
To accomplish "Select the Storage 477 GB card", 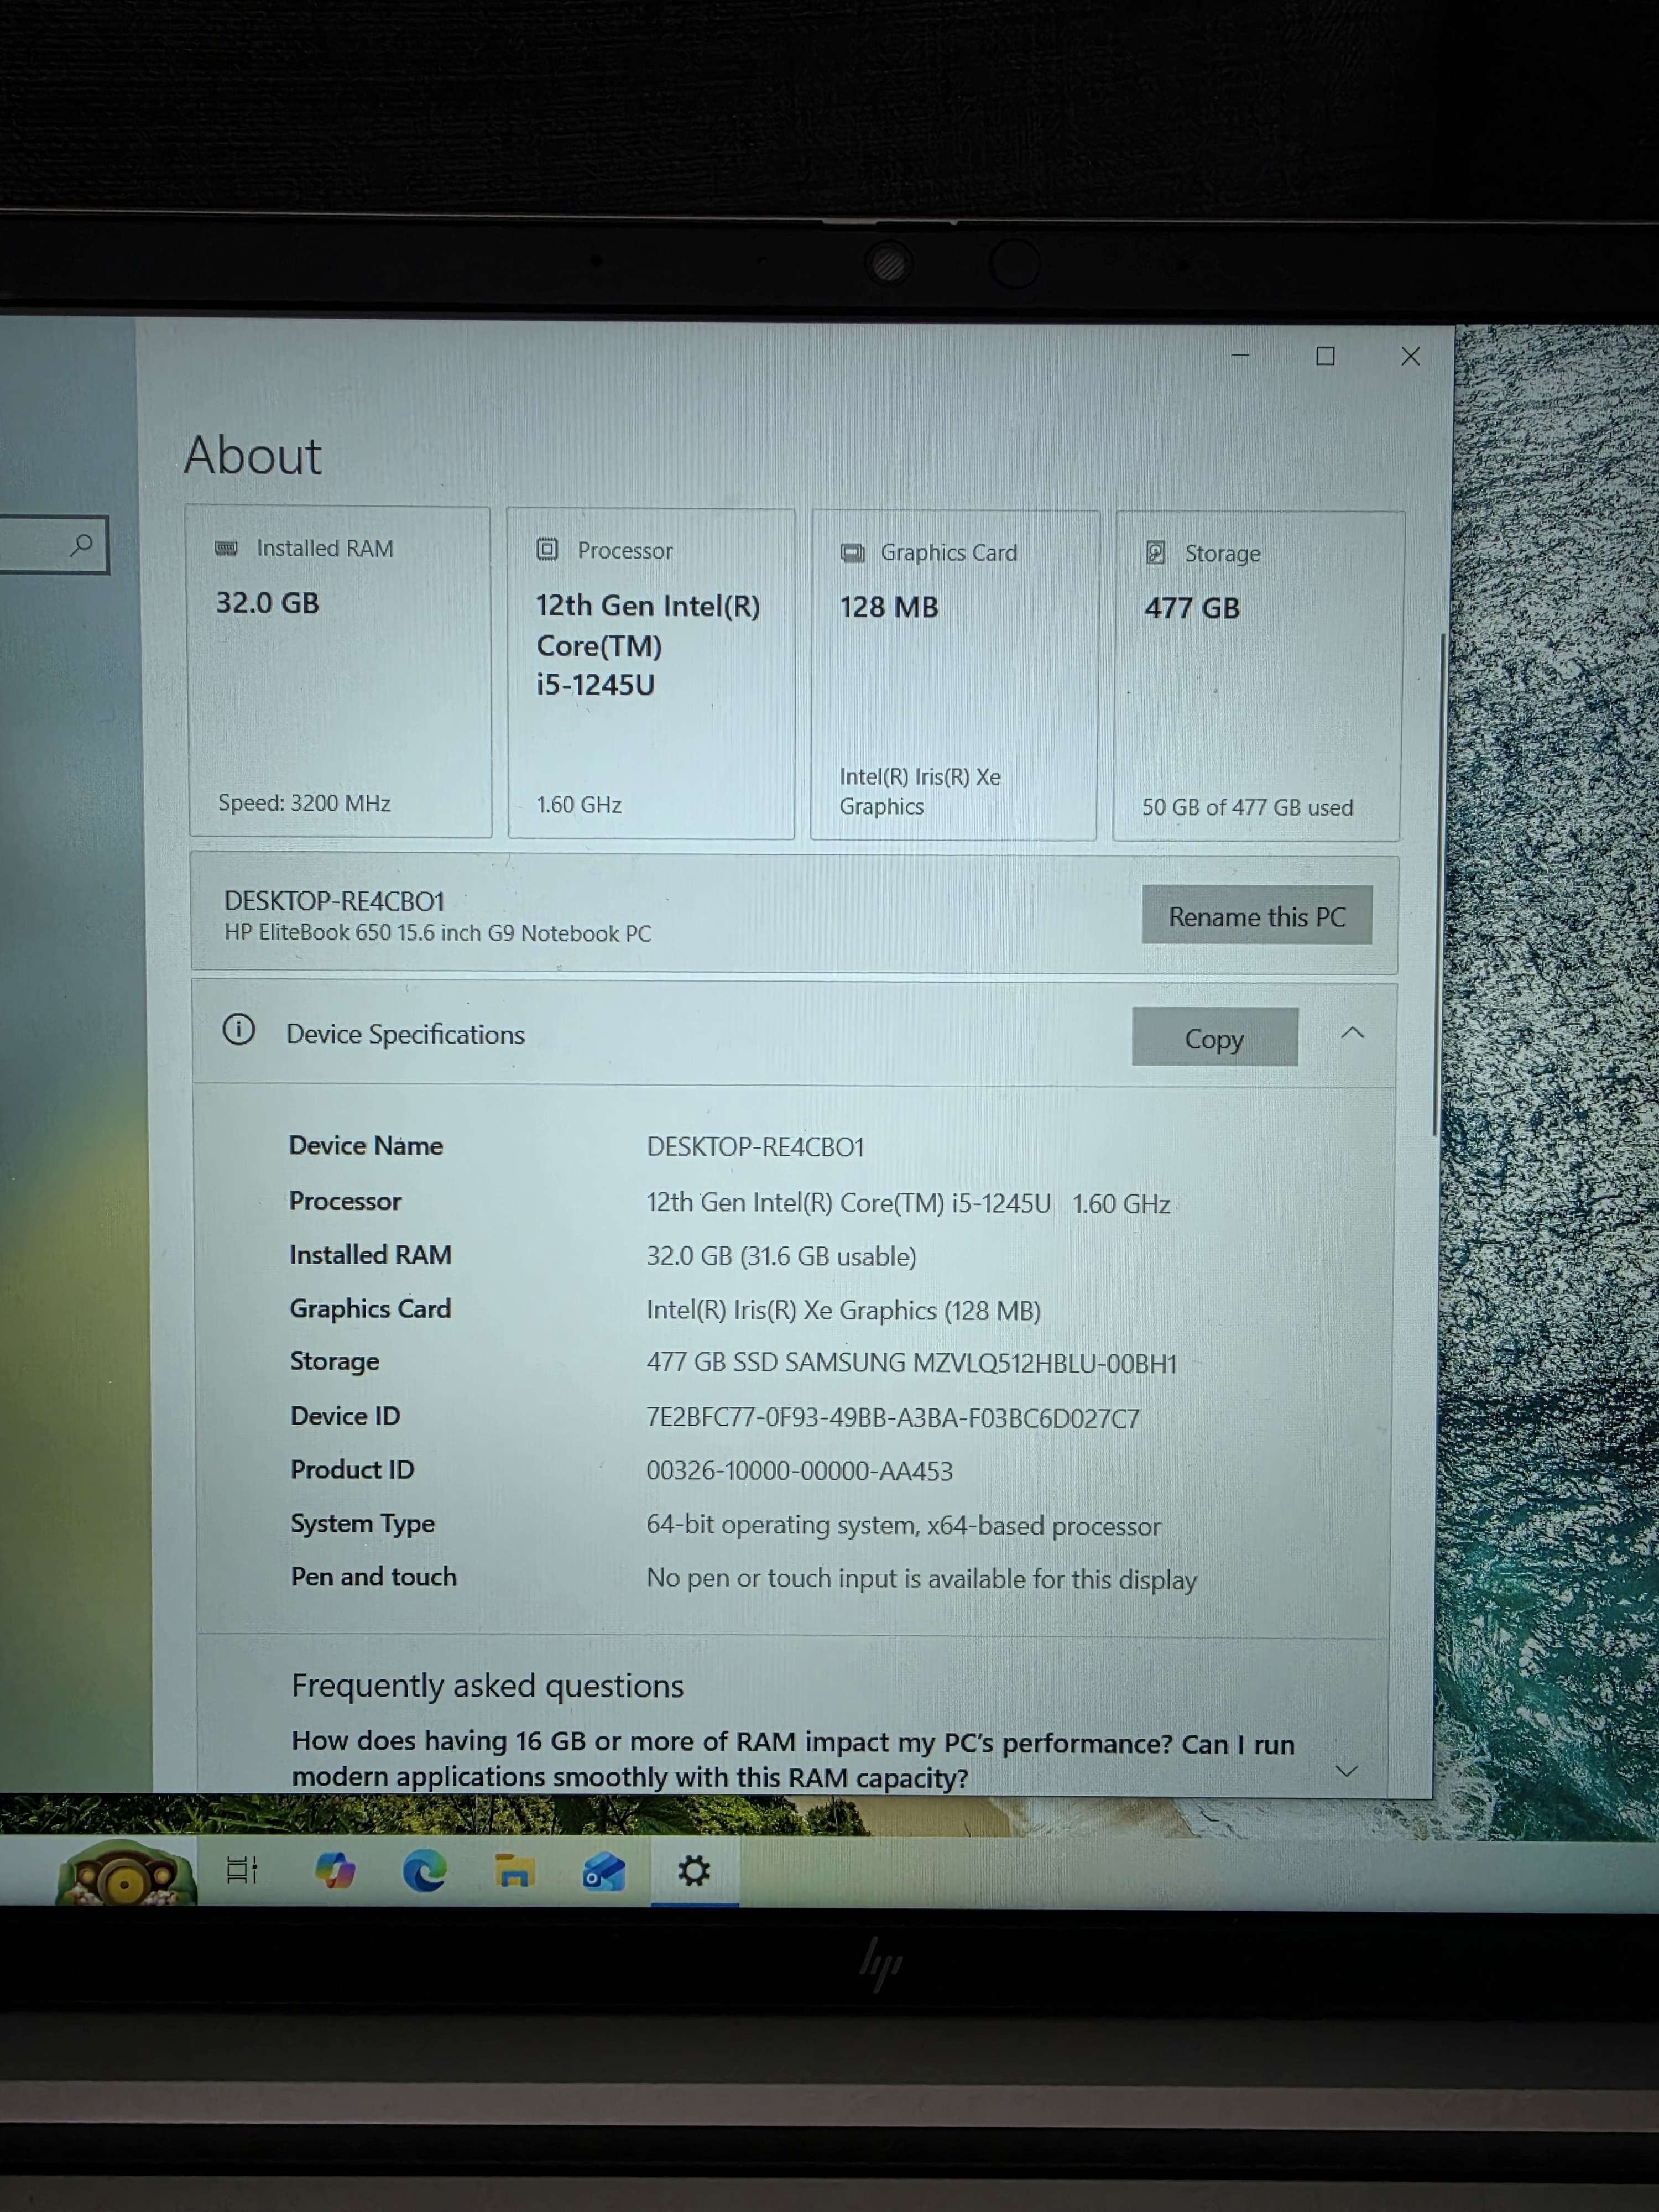I will (x=1258, y=676).
